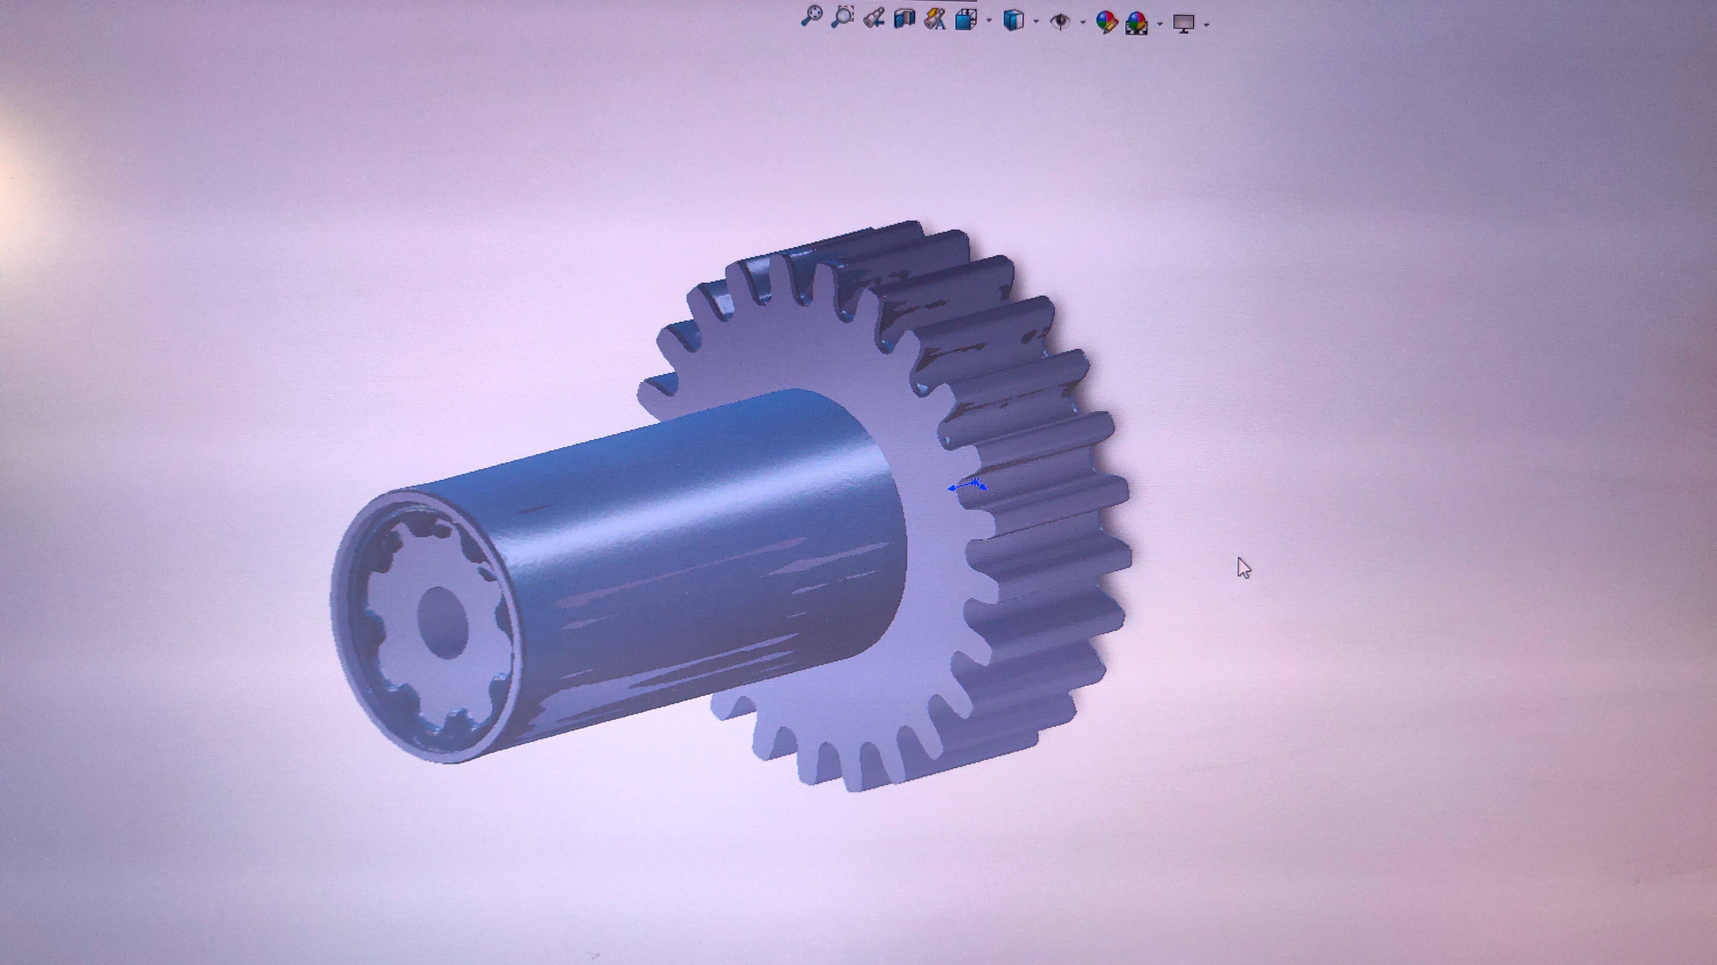Expand the Apply Scene dropdown arrow
This screenshot has width=1717, height=965.
point(1160,25)
